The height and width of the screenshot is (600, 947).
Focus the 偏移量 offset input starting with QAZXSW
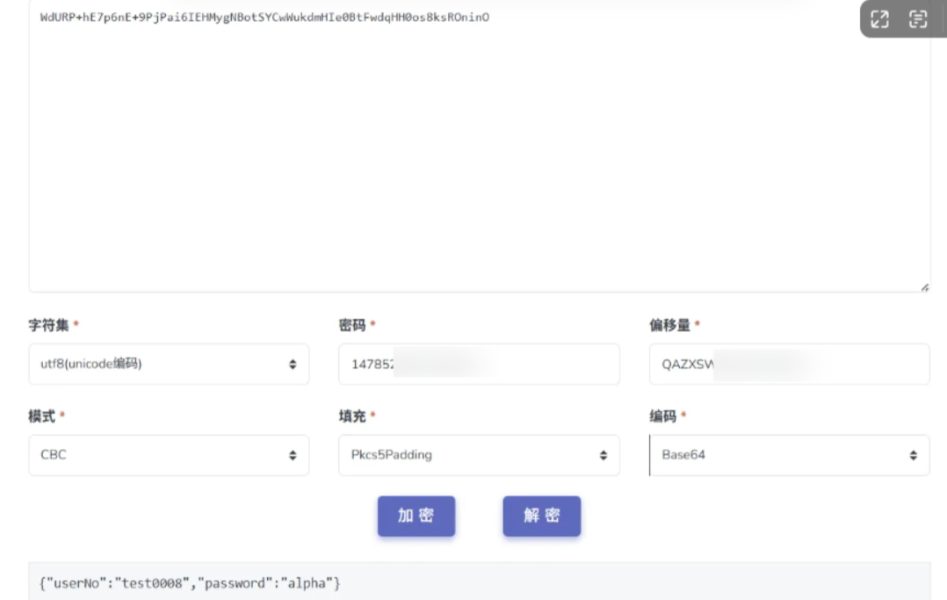click(x=789, y=364)
